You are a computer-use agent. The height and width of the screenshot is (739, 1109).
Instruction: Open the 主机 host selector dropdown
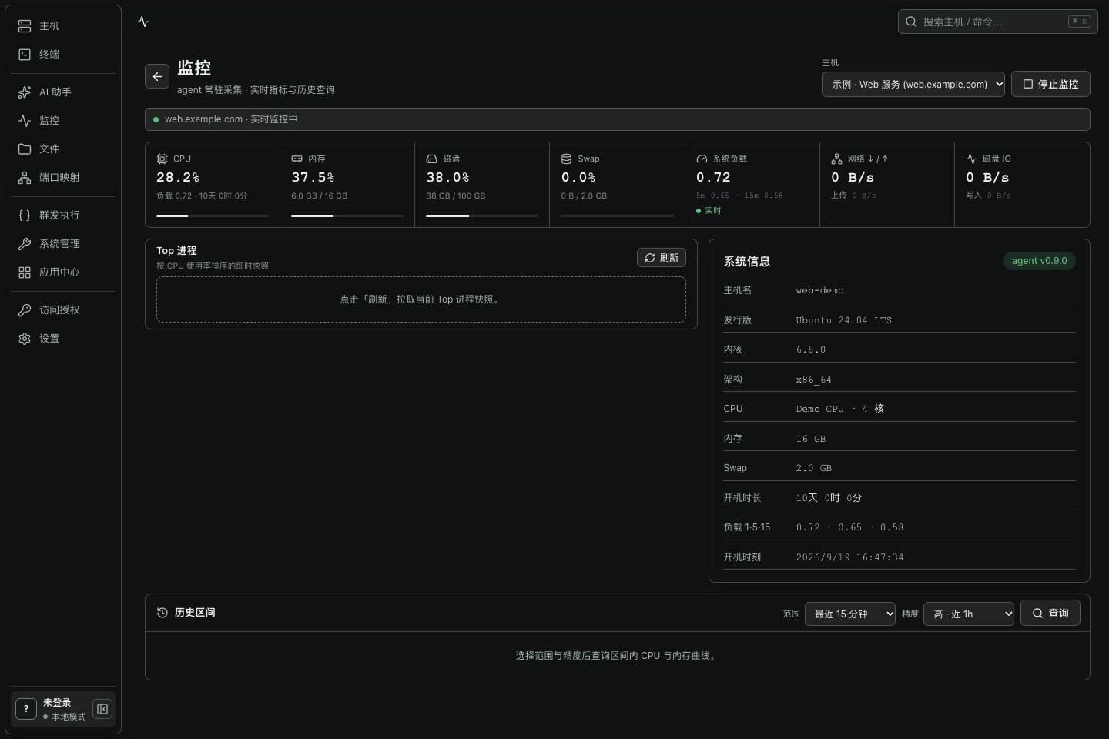[913, 84]
